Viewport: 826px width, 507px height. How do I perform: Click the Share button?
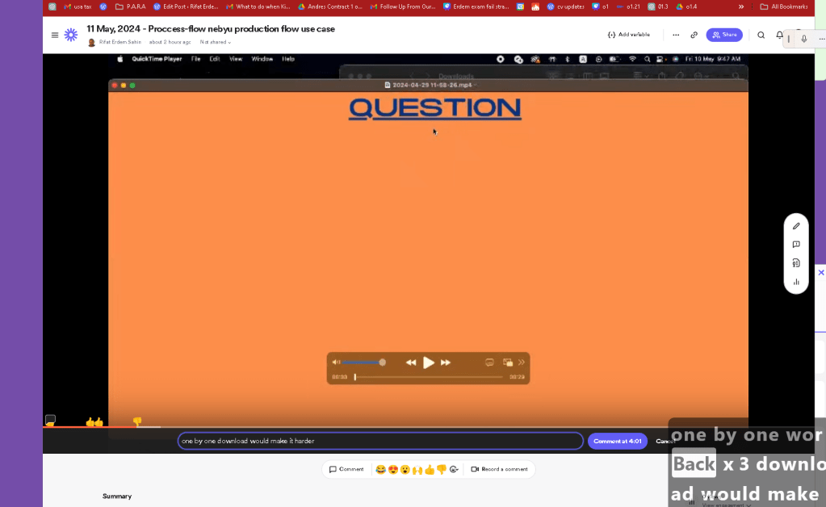tap(724, 35)
